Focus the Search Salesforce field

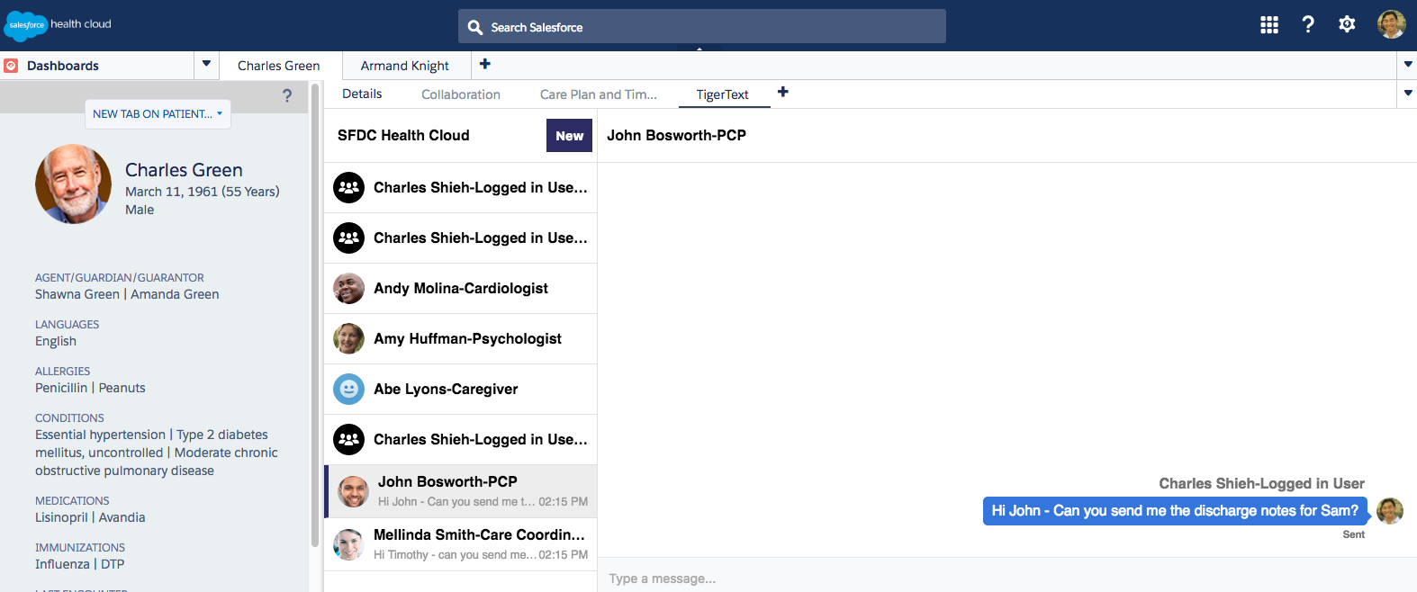pos(702,26)
